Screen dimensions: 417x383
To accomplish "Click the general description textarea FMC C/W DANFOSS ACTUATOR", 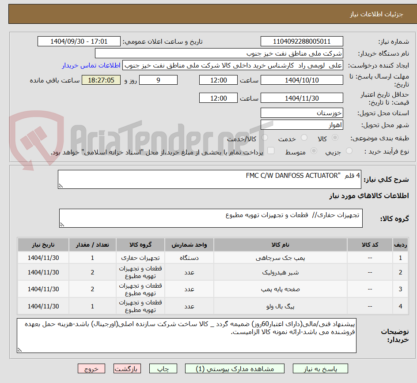I will 209,180.
